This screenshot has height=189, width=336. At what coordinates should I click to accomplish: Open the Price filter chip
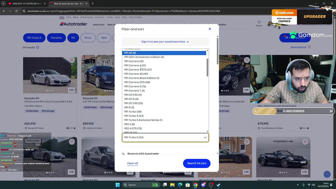[x=88, y=38]
